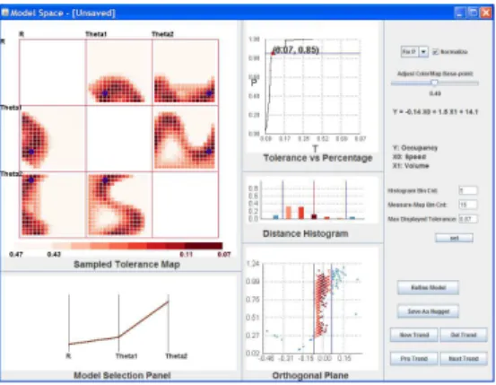Click the 0.49 slider value text

click(x=435, y=93)
